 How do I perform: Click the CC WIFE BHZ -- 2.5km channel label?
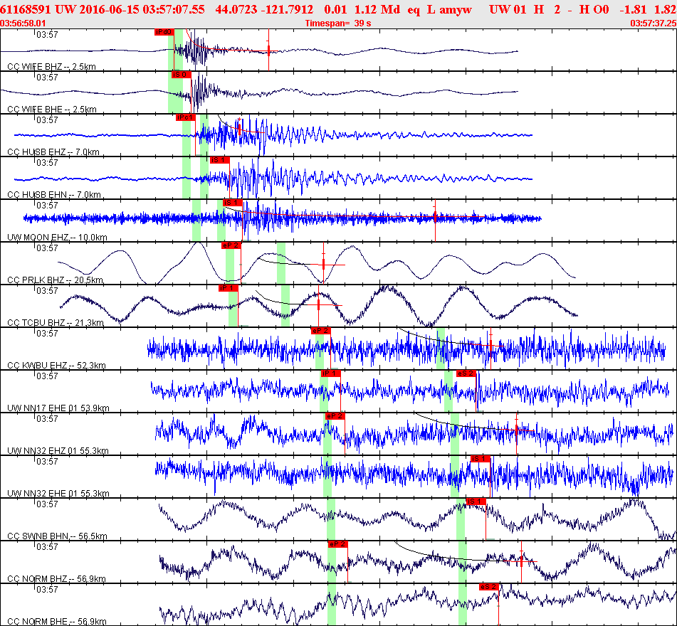pos(51,66)
